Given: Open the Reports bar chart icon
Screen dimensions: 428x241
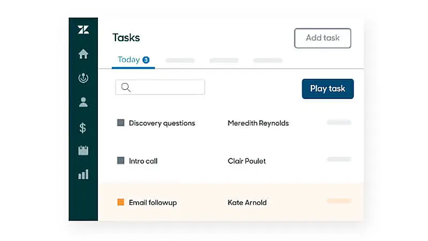Looking at the screenshot, I should [83, 175].
